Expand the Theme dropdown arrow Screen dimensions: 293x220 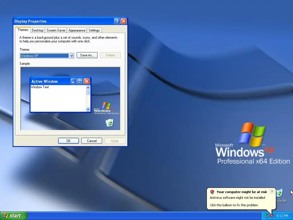click(x=72, y=56)
